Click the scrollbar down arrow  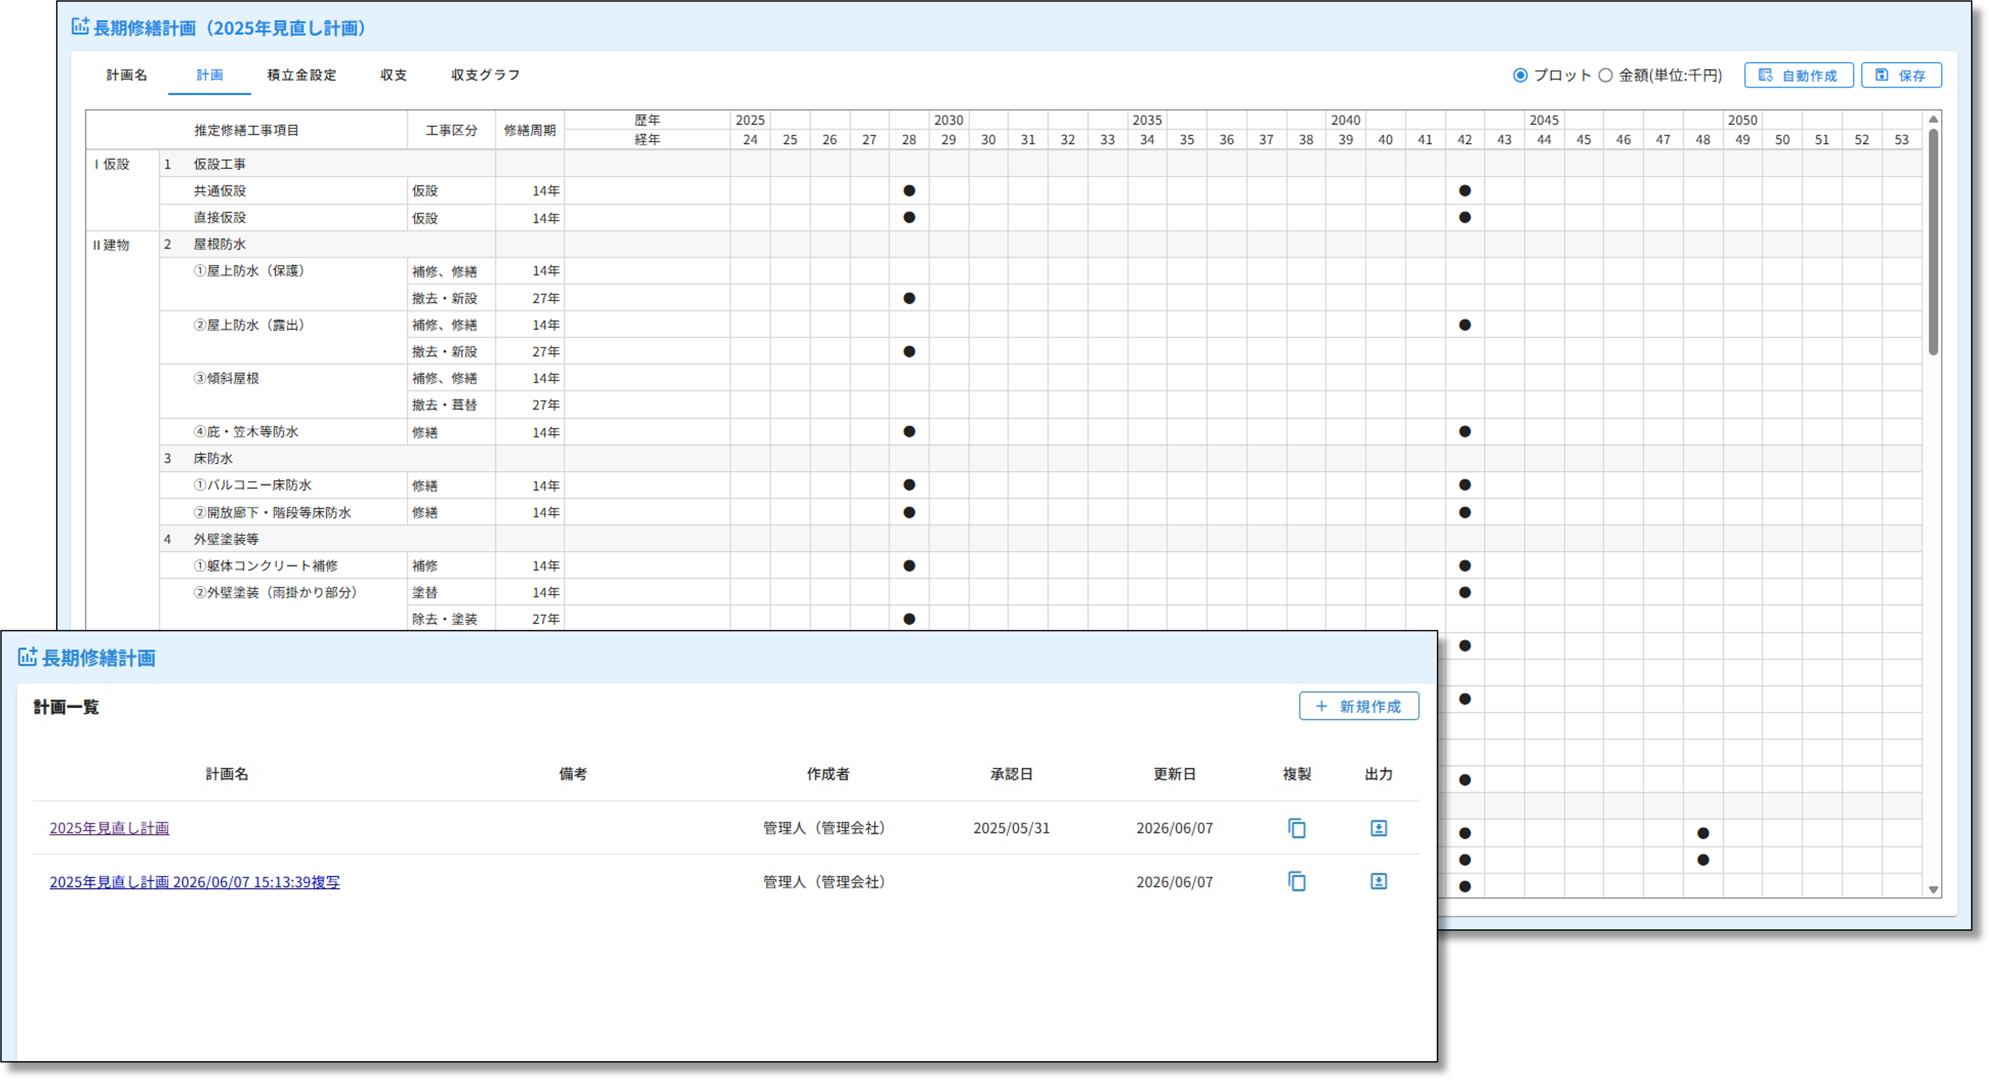pyautogui.click(x=1933, y=890)
